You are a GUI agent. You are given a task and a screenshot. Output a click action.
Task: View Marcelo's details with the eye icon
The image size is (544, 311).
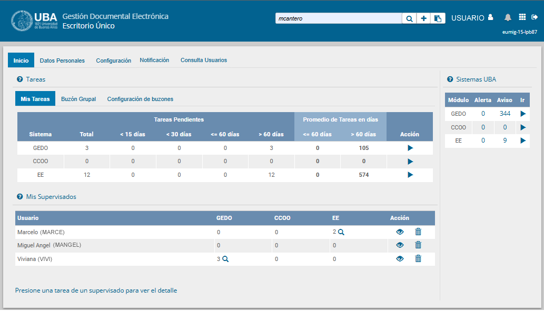400,232
